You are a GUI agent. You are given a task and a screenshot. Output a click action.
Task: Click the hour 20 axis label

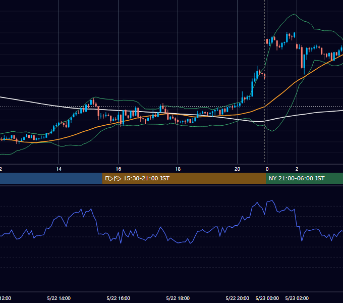(x=238, y=169)
